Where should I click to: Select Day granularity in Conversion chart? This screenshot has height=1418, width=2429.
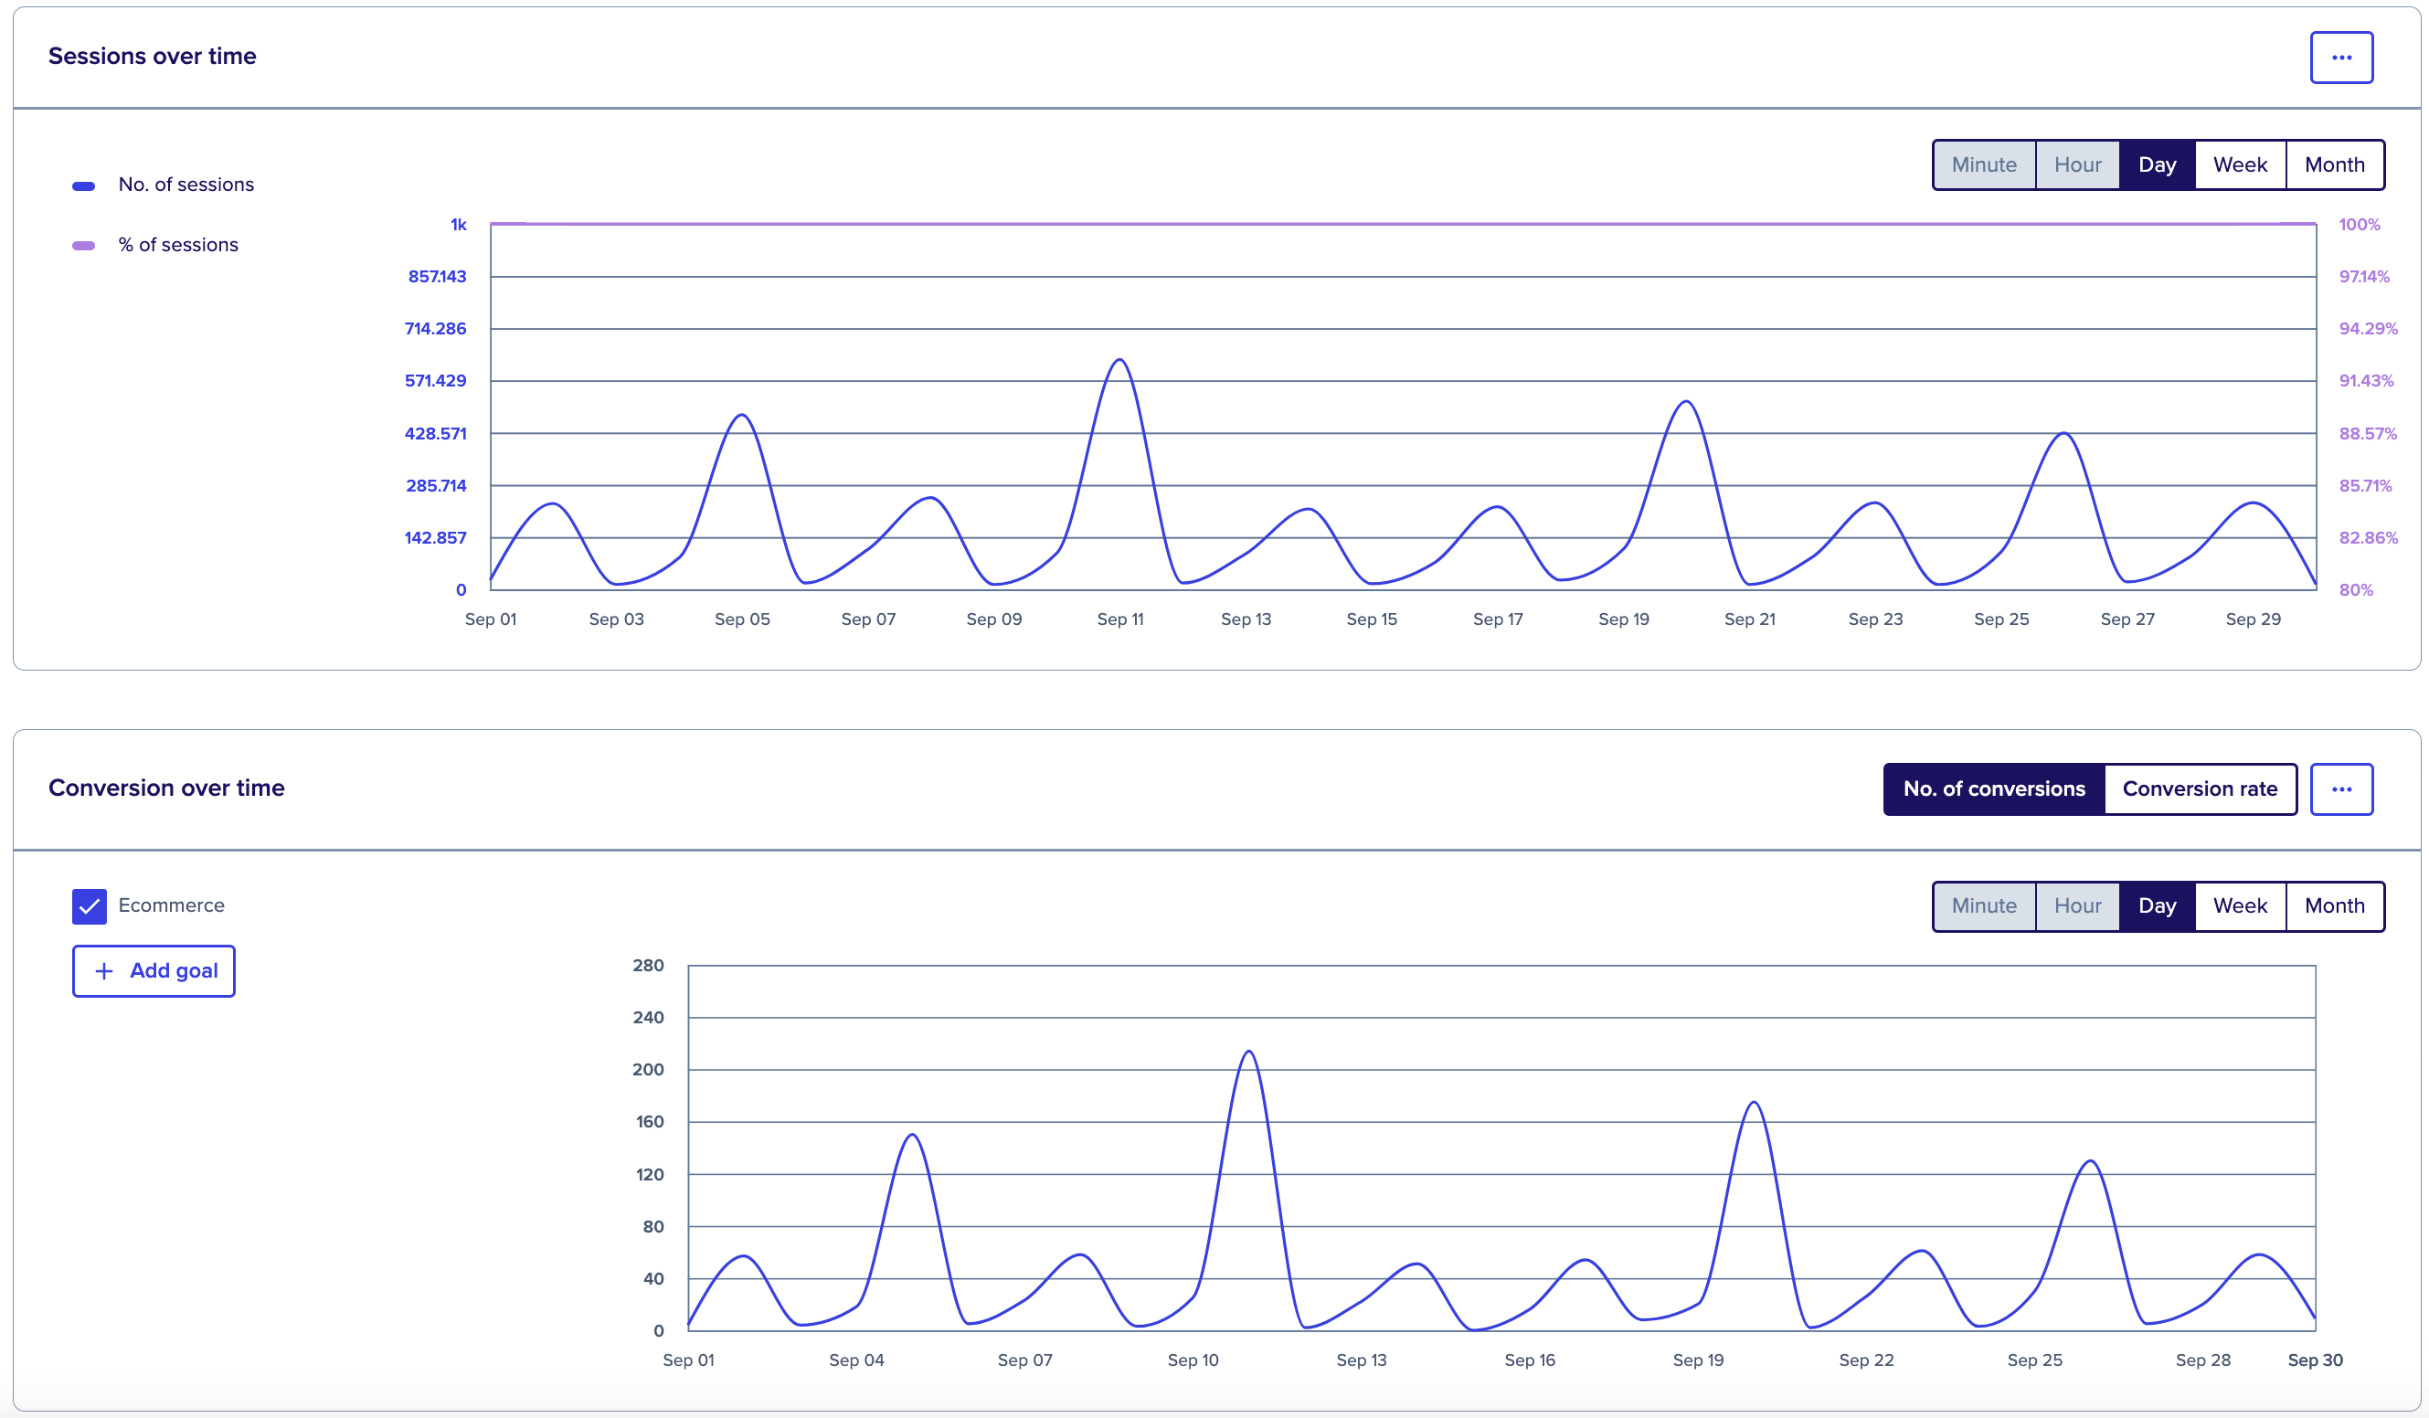[2157, 906]
